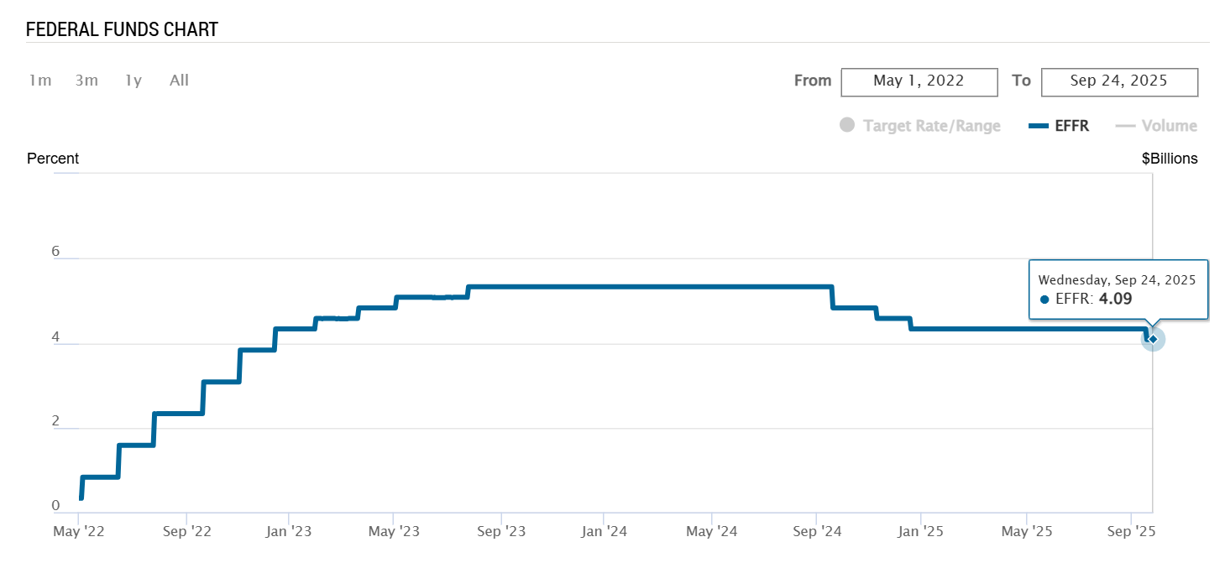Click the blue EFFR legend line marker

[1039, 126]
